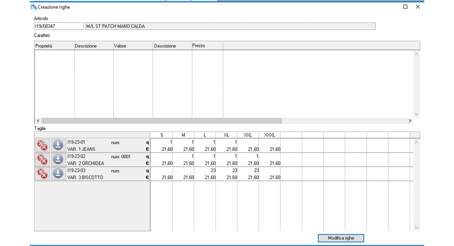Click the L price 21,60 for VAR. 2 ORCHIDEA

point(210,164)
